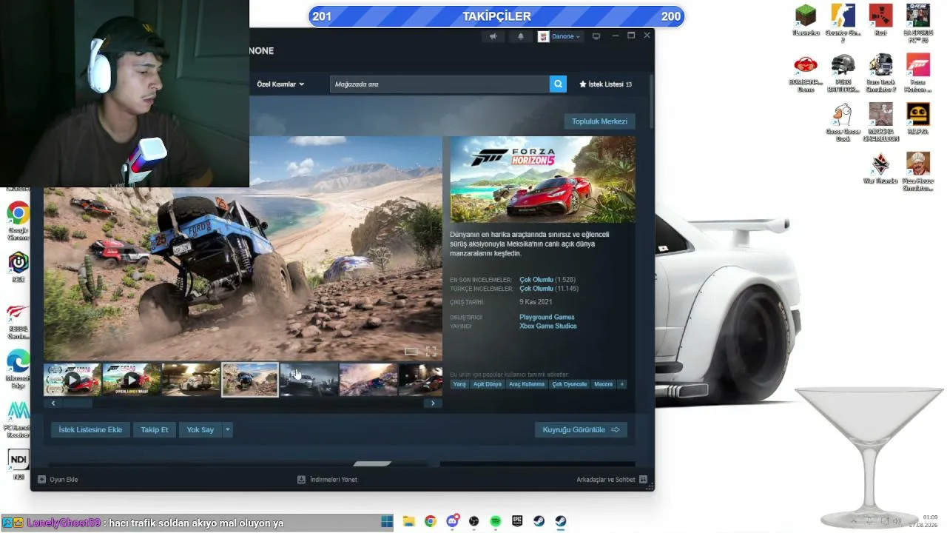Select the NDI desktop shortcut
The height and width of the screenshot is (533, 947).
(18, 464)
